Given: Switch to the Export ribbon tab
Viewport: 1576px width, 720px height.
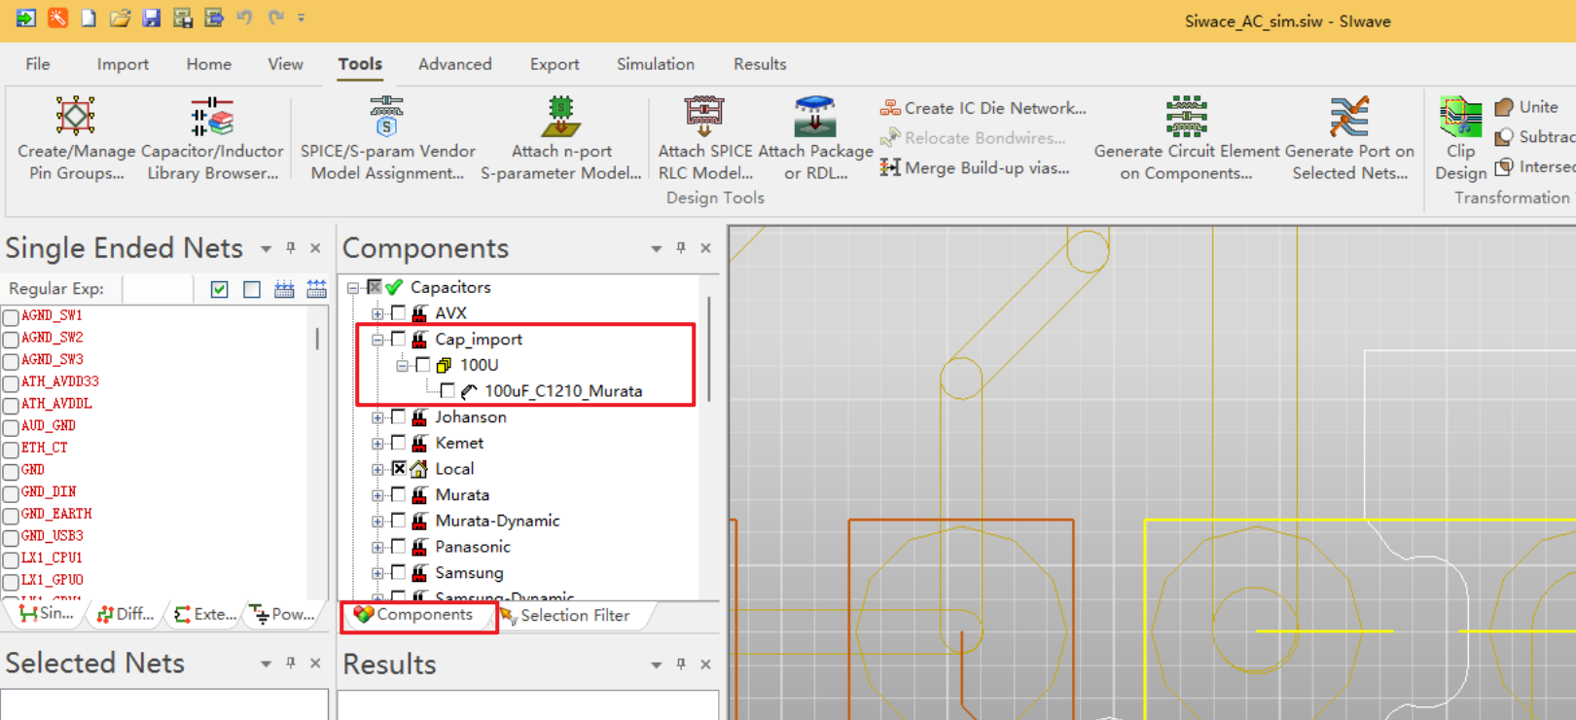Looking at the screenshot, I should click(x=555, y=64).
